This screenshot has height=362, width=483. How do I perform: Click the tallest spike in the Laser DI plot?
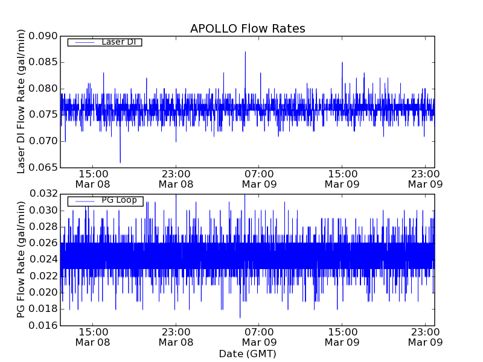[245, 52]
